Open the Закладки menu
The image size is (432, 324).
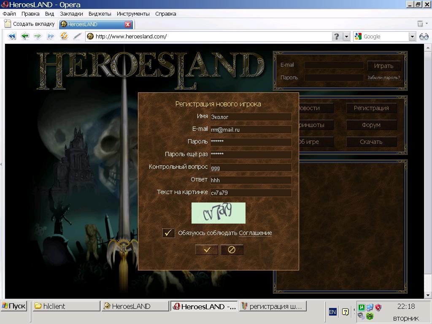point(71,13)
